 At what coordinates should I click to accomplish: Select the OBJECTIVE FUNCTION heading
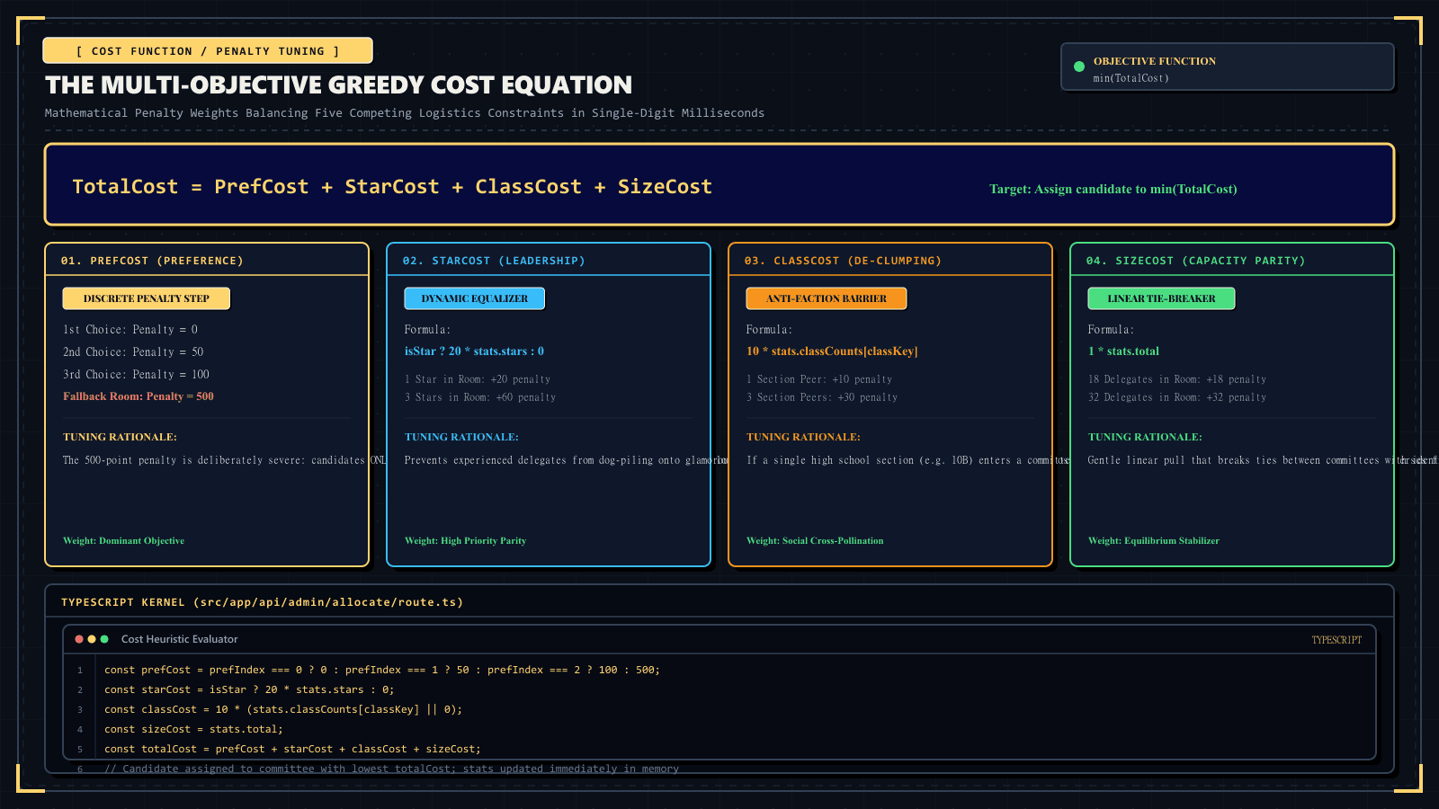click(1155, 61)
